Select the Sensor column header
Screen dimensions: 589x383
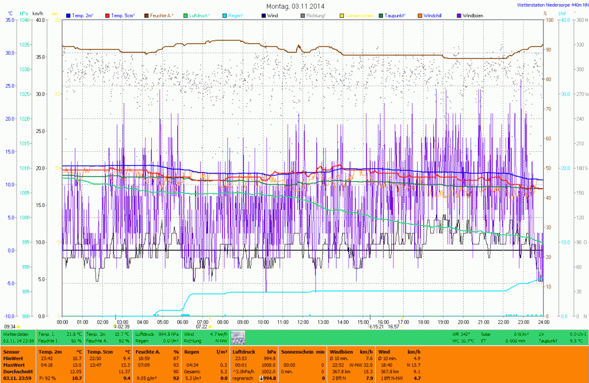point(10,351)
